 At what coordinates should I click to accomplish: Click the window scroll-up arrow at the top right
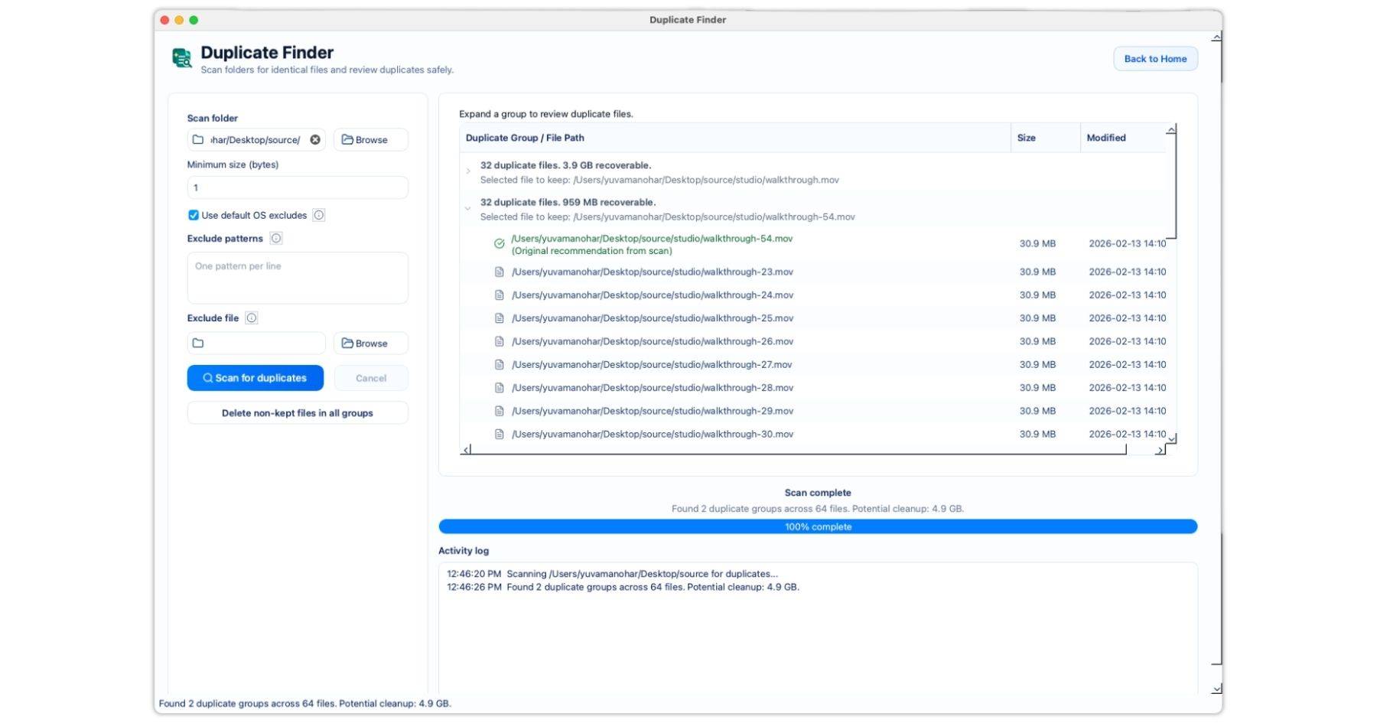point(1216,37)
